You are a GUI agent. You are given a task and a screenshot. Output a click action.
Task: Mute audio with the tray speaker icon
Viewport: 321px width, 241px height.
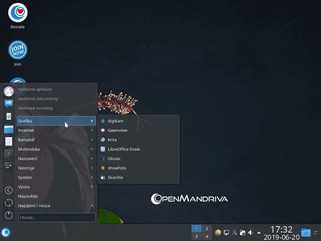(250, 233)
